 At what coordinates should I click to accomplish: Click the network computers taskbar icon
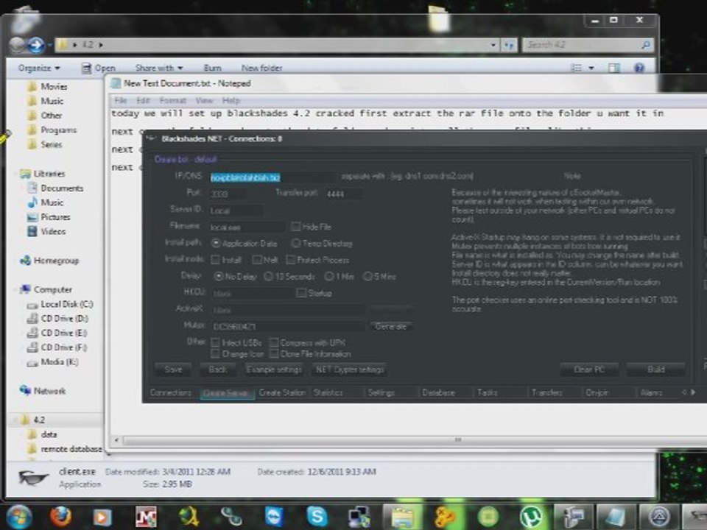pos(359,517)
